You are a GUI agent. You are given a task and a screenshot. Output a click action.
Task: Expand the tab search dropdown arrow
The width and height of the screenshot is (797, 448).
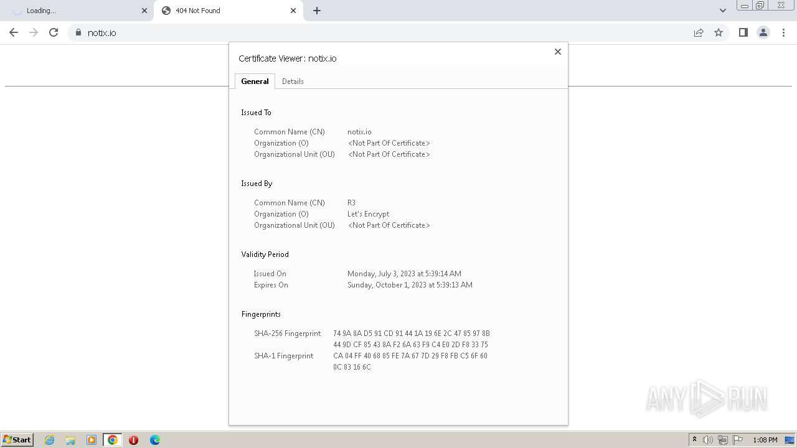coord(722,11)
